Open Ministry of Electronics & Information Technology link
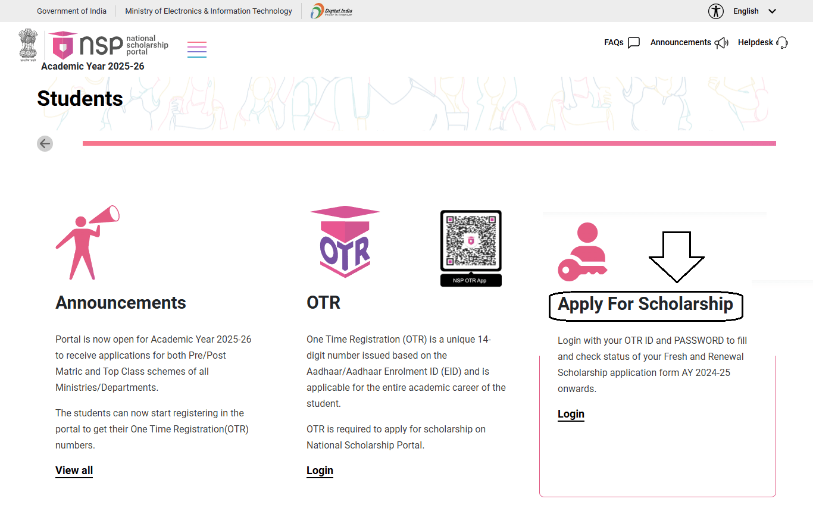 coord(208,11)
